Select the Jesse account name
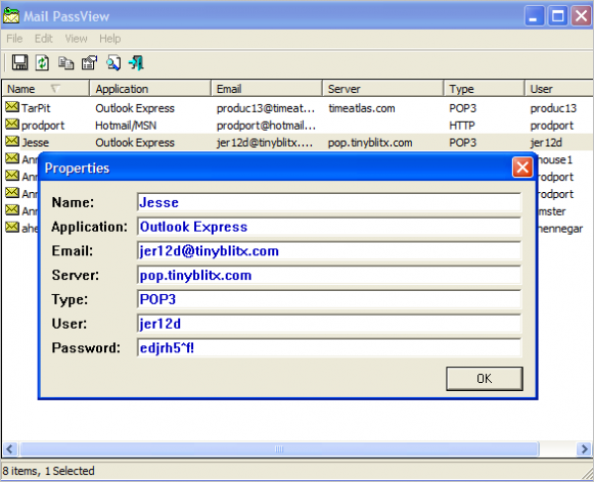The width and height of the screenshot is (594, 482). click(36, 143)
